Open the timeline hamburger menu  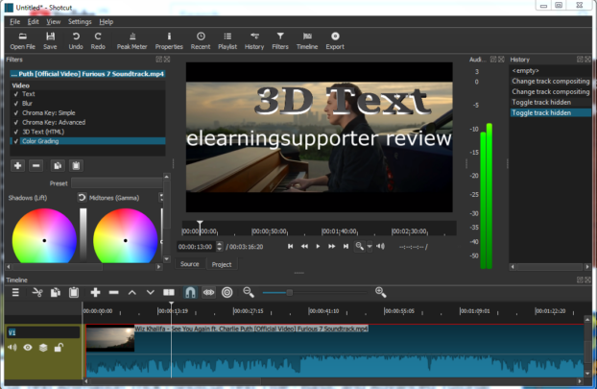[15, 292]
